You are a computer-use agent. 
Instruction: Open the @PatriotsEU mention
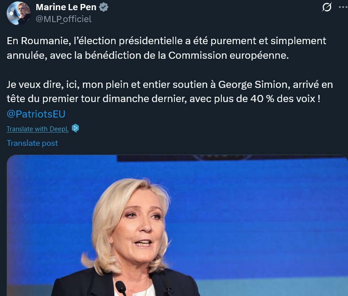pos(36,114)
